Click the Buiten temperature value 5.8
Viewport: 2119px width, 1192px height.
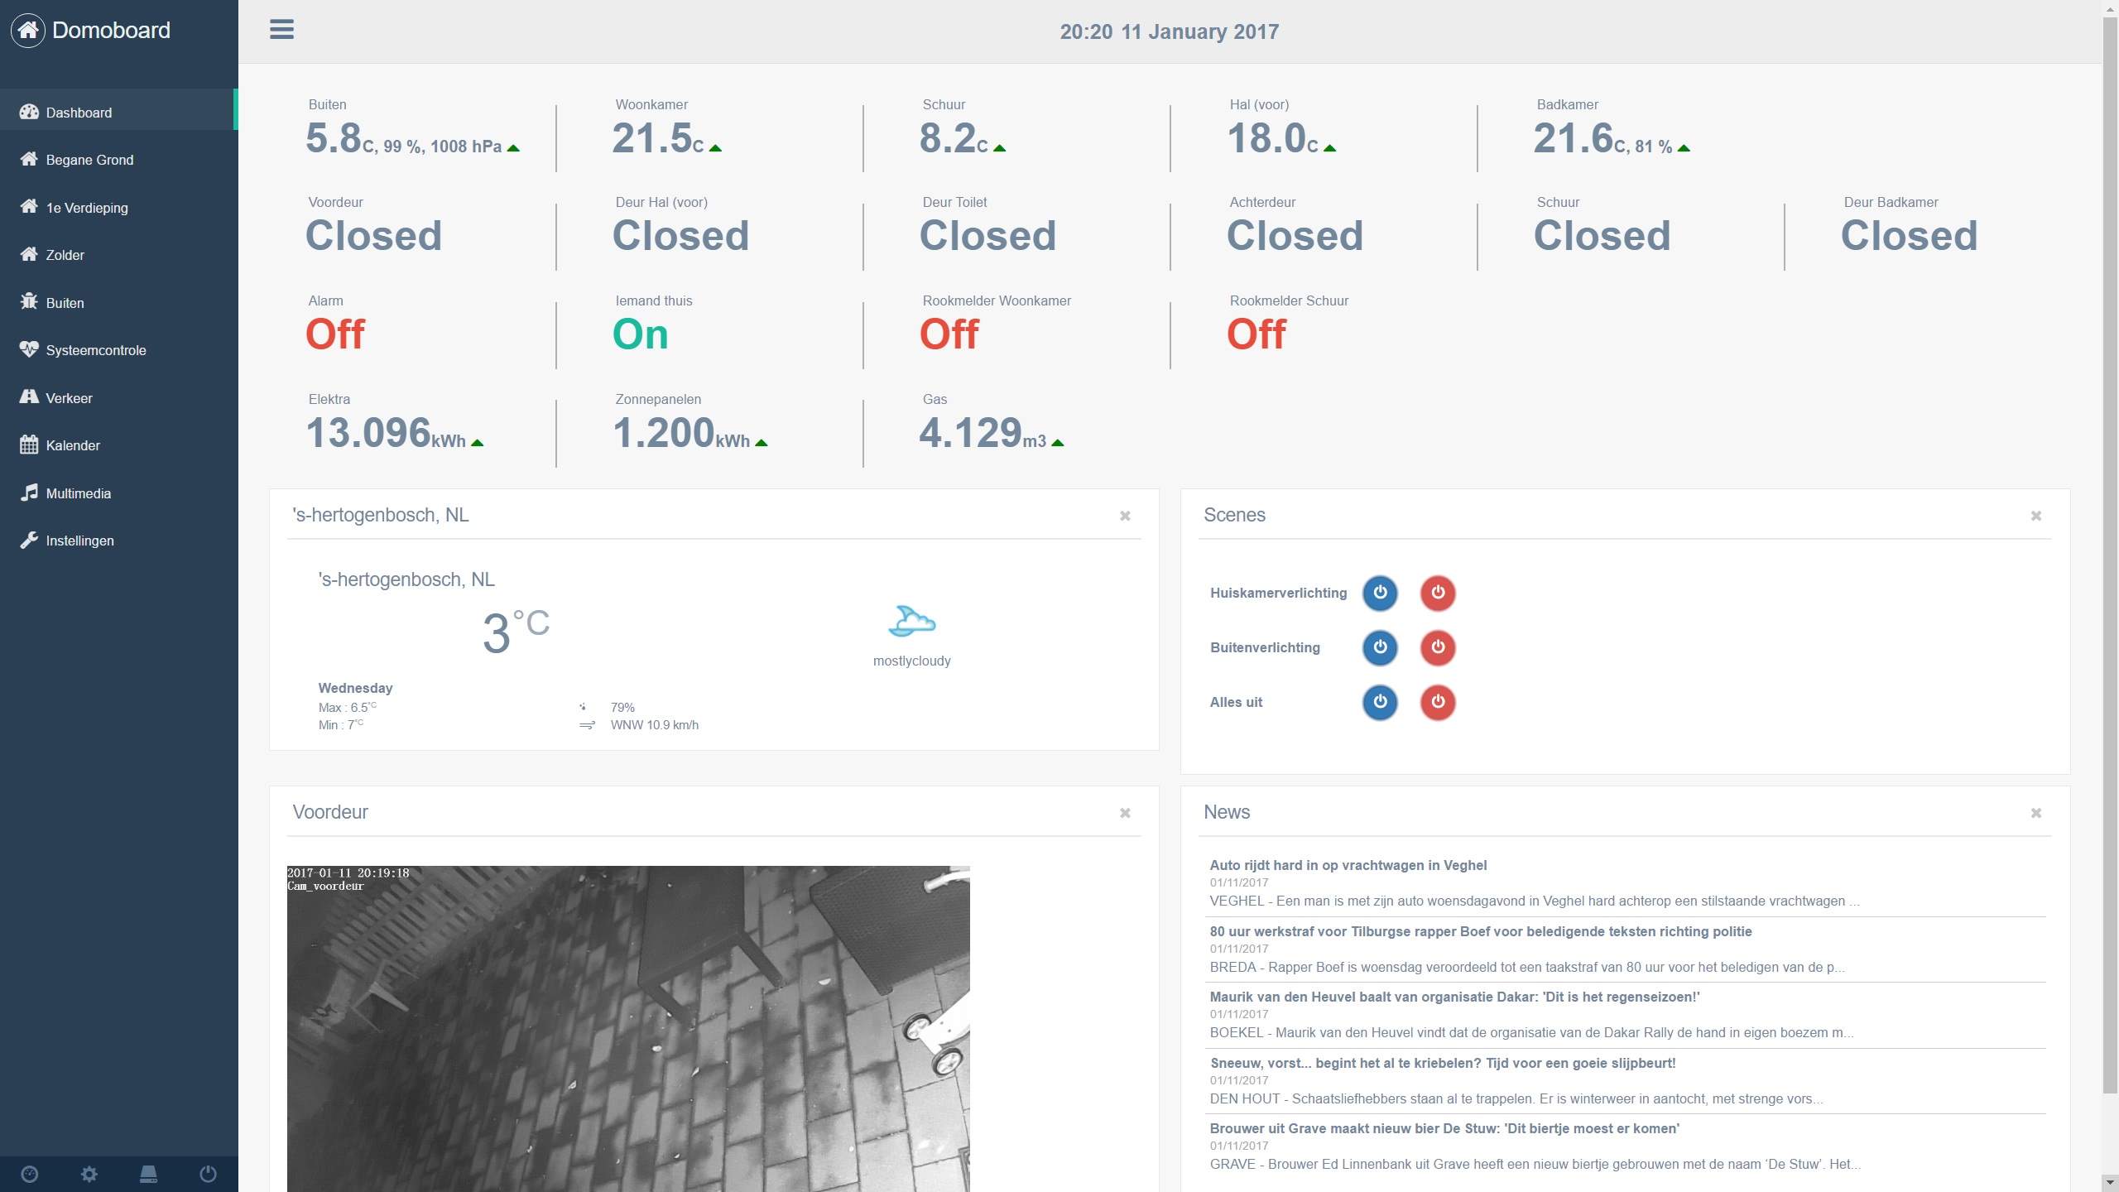coord(334,138)
